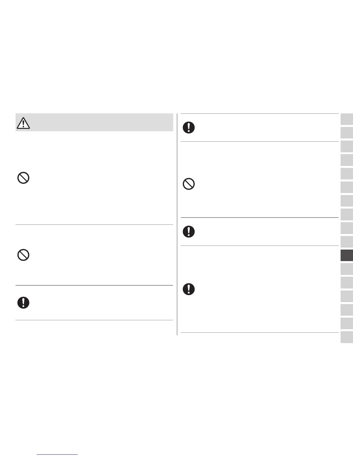Click the warning triangle icon in the gray header
Screen dimensions: 353x457
pyautogui.click(x=23, y=123)
